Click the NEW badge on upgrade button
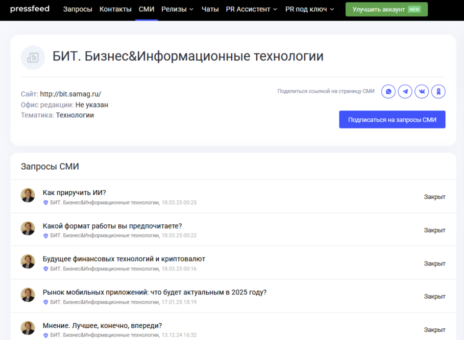The height and width of the screenshot is (340, 464). [x=414, y=9]
